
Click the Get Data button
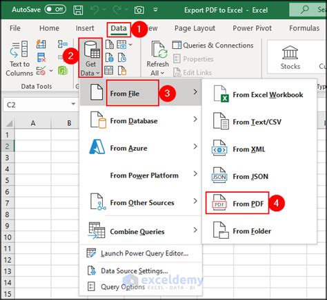(90, 58)
